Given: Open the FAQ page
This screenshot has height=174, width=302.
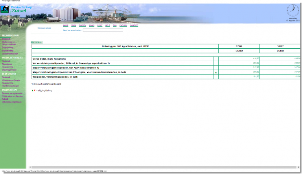Looking at the screenshot, I should click(x=115, y=25).
